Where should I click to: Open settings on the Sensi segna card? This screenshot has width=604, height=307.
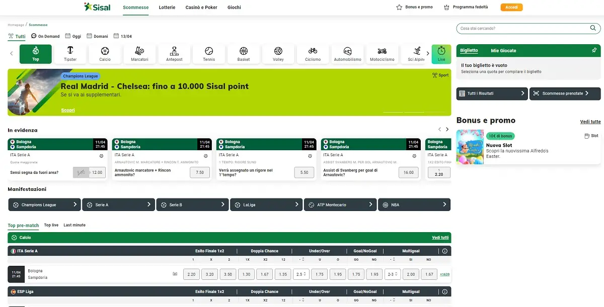[x=101, y=156]
